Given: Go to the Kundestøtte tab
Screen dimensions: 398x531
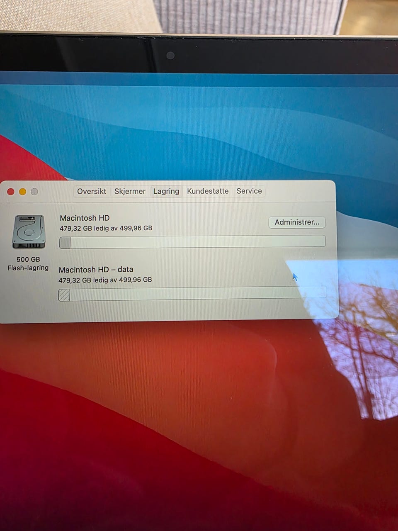Looking at the screenshot, I should [208, 191].
